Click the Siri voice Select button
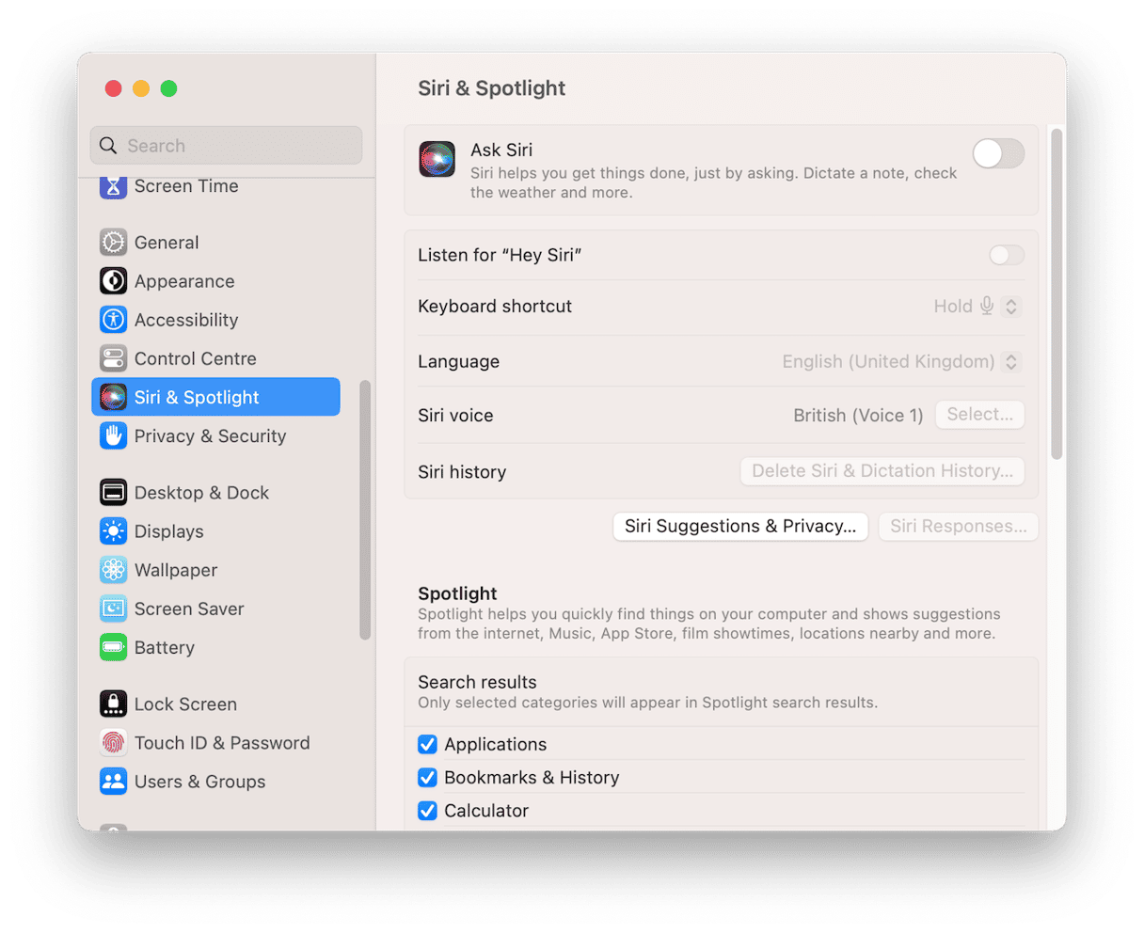Screen dimensions: 1144x933 979,415
